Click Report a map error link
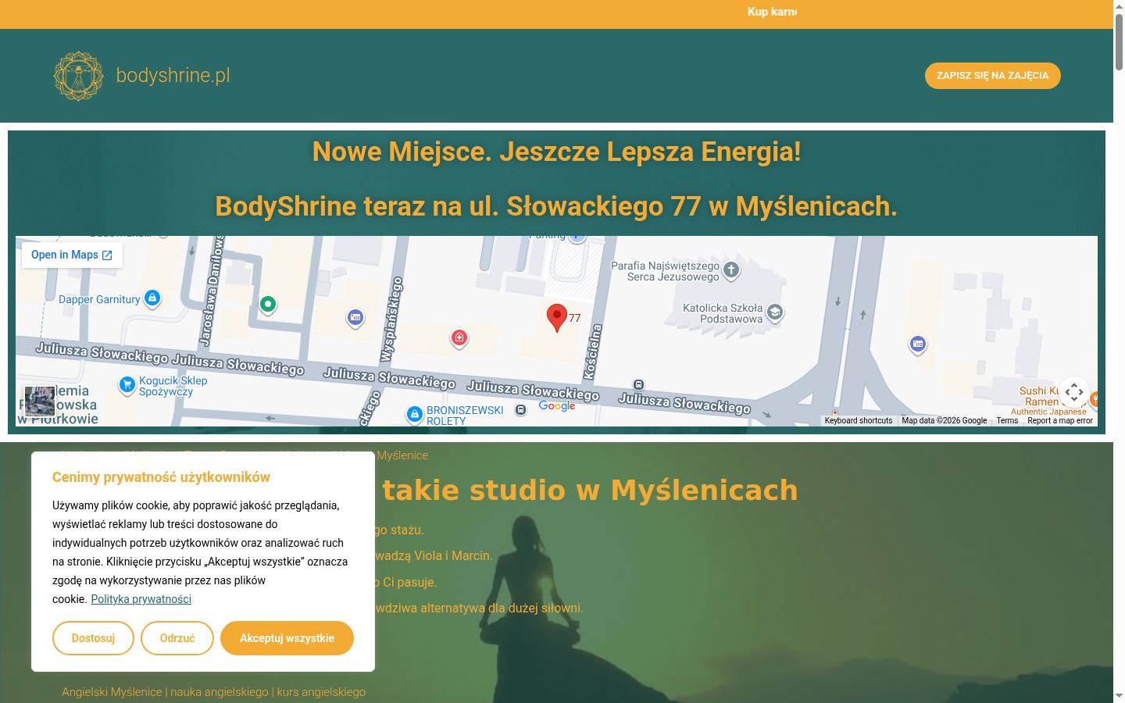This screenshot has width=1125, height=703. coord(1060,420)
